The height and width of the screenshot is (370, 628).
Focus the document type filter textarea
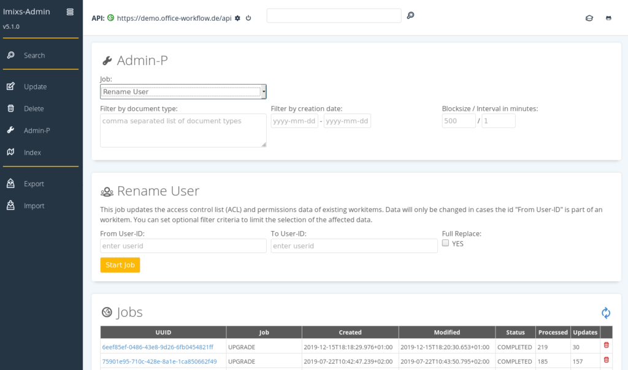tap(183, 130)
